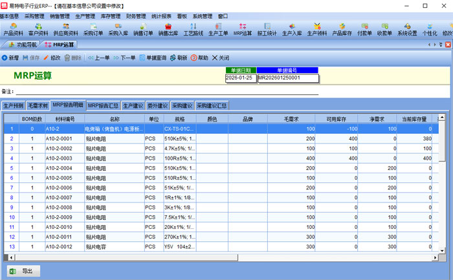
Task: Open 产品资料 from the toolbar
Action: click(14, 28)
